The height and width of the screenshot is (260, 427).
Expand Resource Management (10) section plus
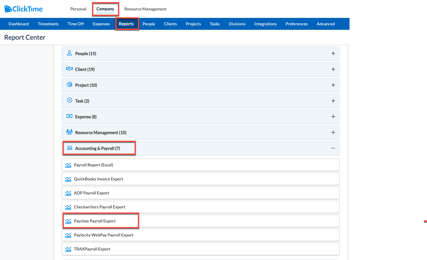(x=333, y=132)
